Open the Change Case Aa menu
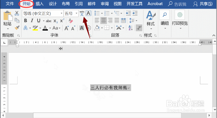This screenshot has height=118, width=217. point(56,28)
